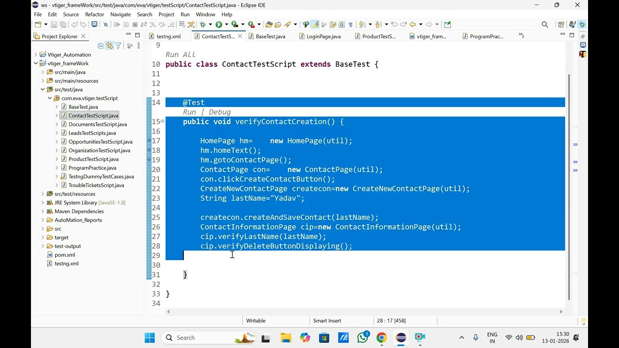Go back with yellow Back arrow
The image size is (619, 348).
tap(413, 24)
